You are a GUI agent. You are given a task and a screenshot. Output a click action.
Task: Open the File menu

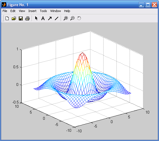tap(5, 11)
